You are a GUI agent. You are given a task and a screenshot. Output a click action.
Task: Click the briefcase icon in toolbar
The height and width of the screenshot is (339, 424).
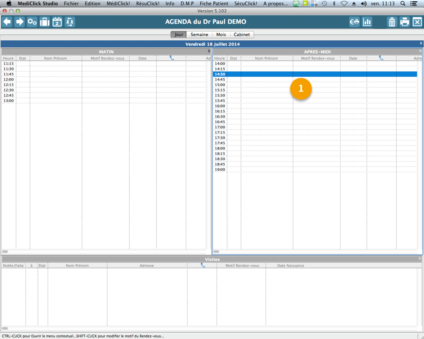(44, 22)
